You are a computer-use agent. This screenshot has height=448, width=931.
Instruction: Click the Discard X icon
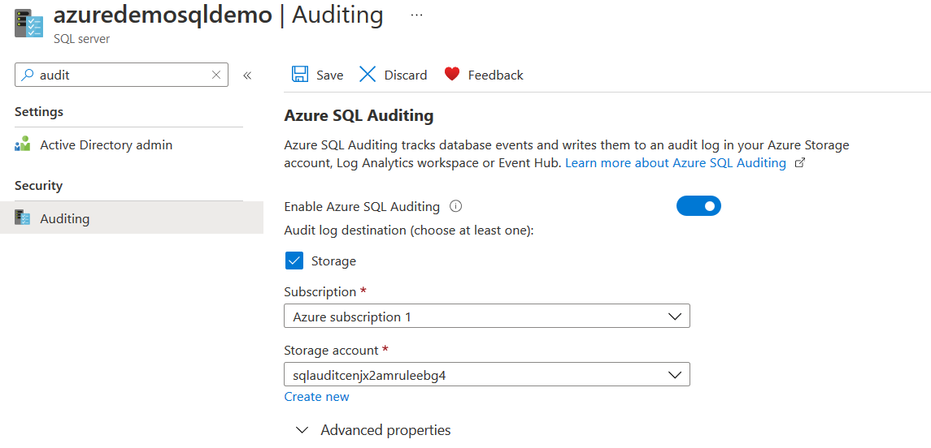coord(368,75)
